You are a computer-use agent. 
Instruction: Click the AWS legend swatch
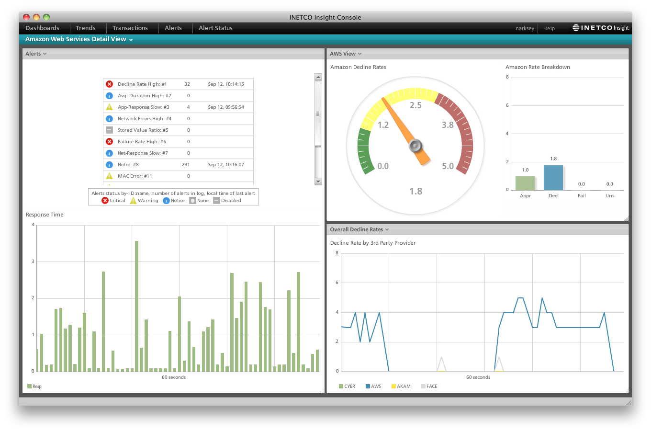pyautogui.click(x=368, y=386)
